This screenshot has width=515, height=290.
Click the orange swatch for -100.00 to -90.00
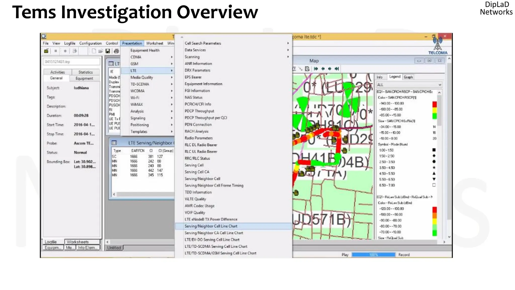[435, 215]
